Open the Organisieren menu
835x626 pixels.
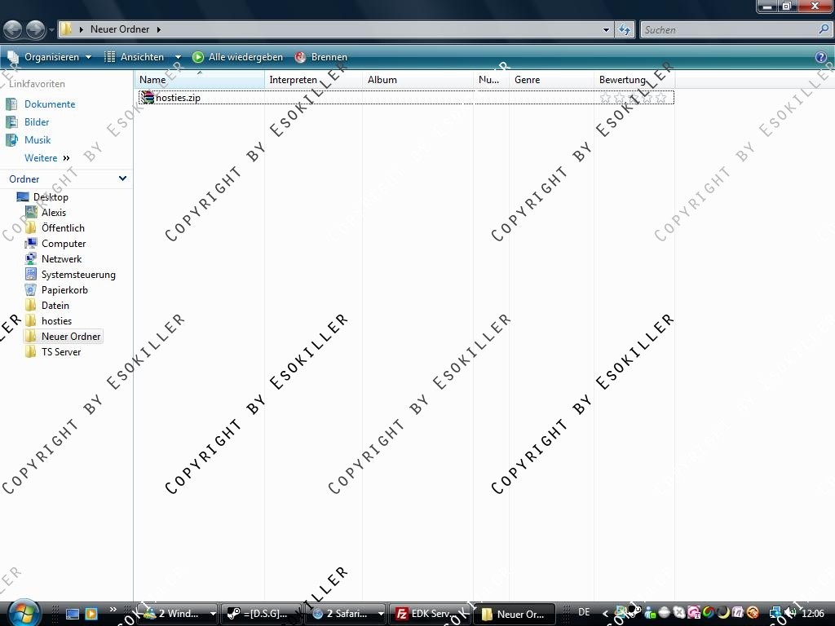51,57
